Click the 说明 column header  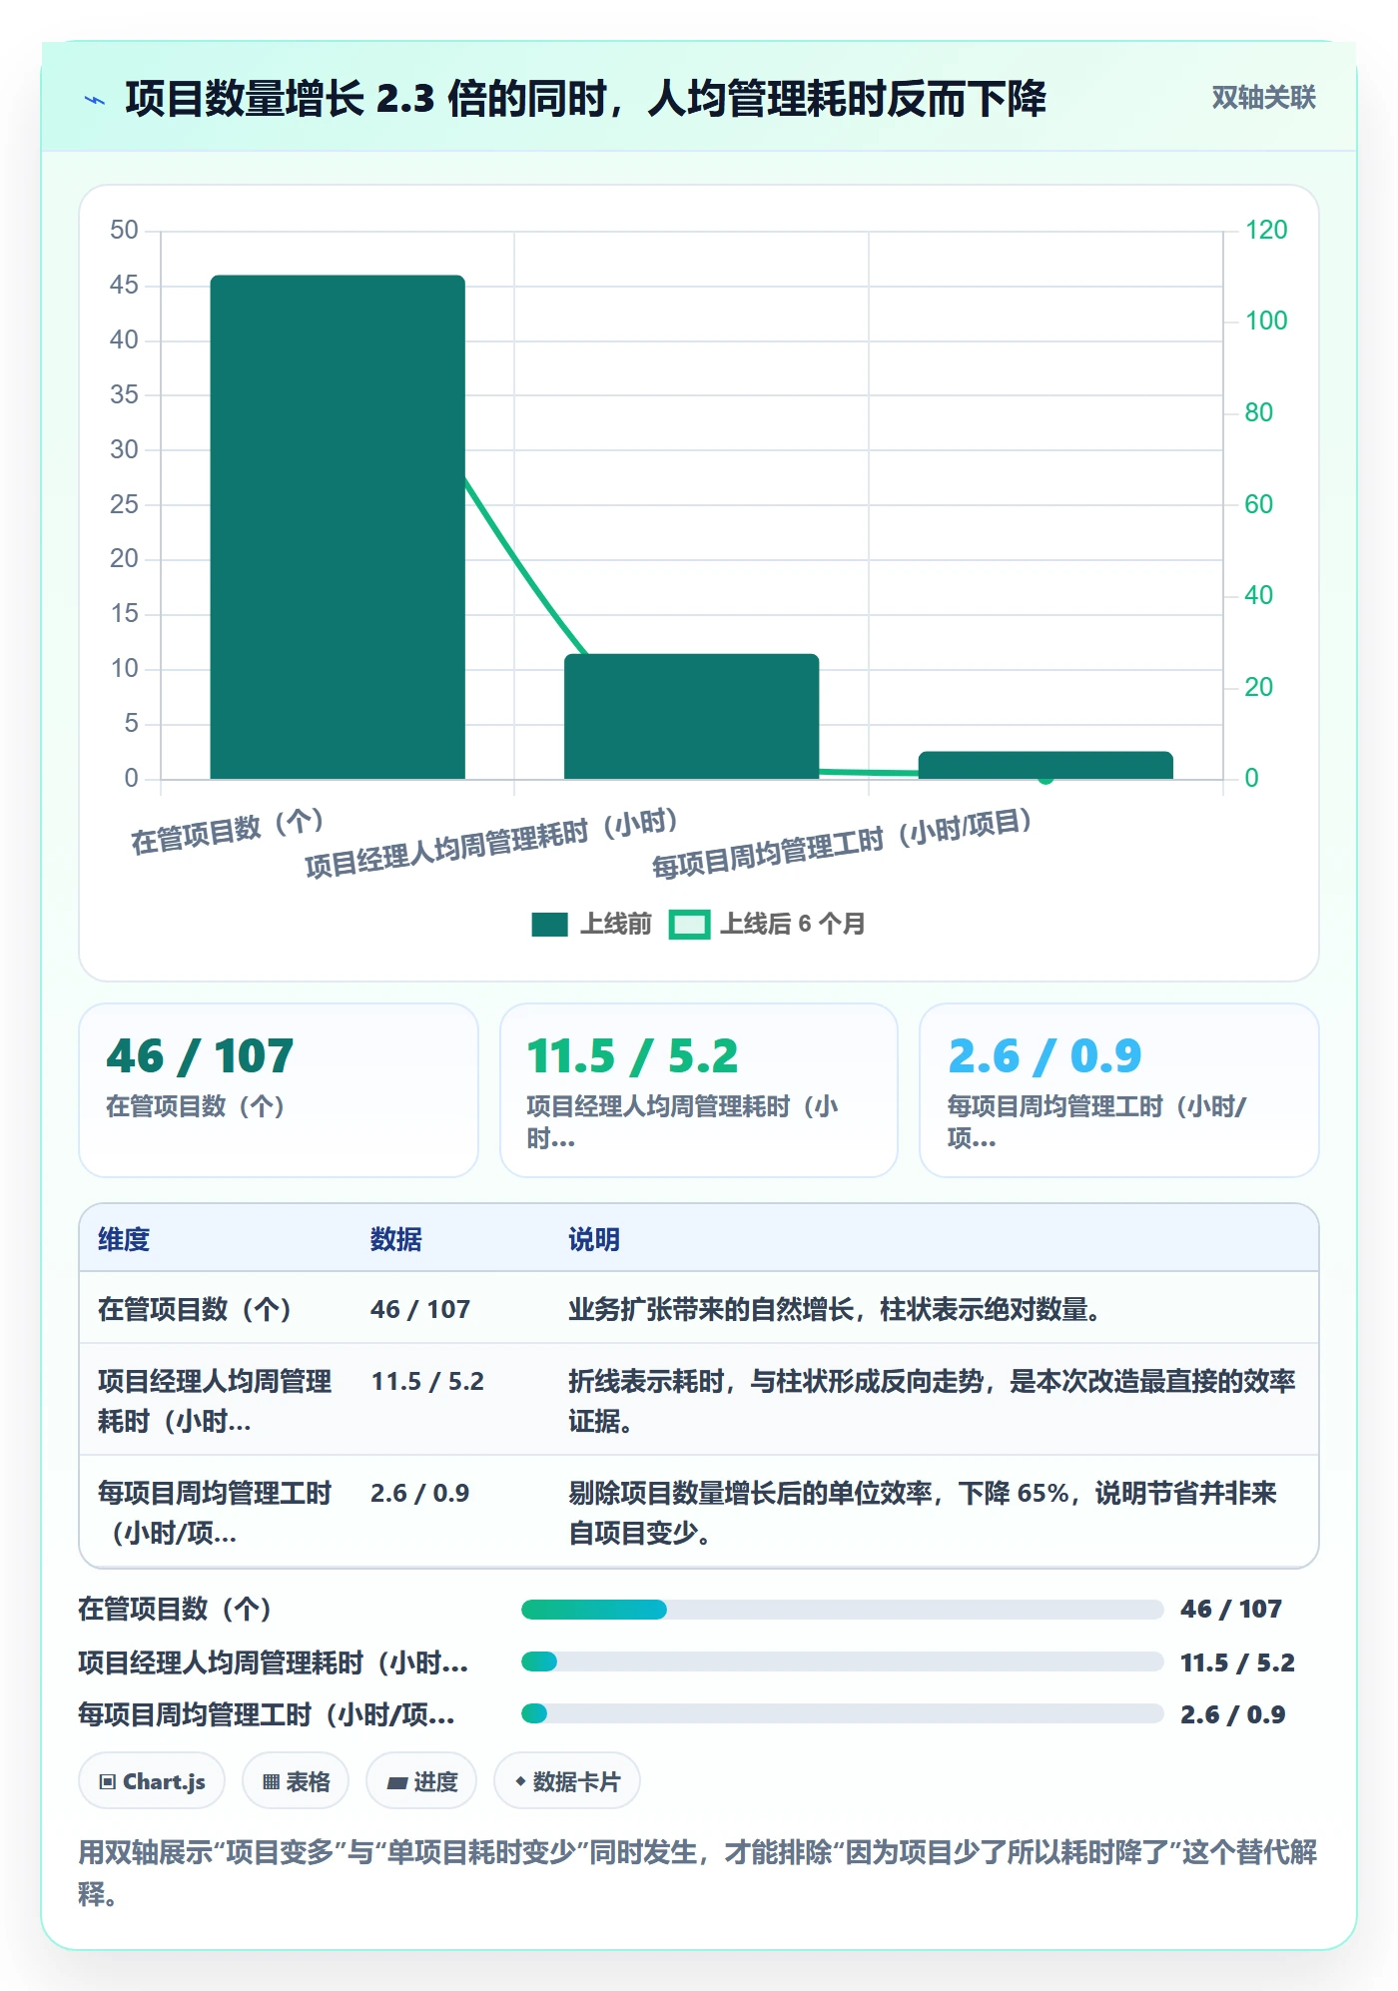pos(594,1239)
